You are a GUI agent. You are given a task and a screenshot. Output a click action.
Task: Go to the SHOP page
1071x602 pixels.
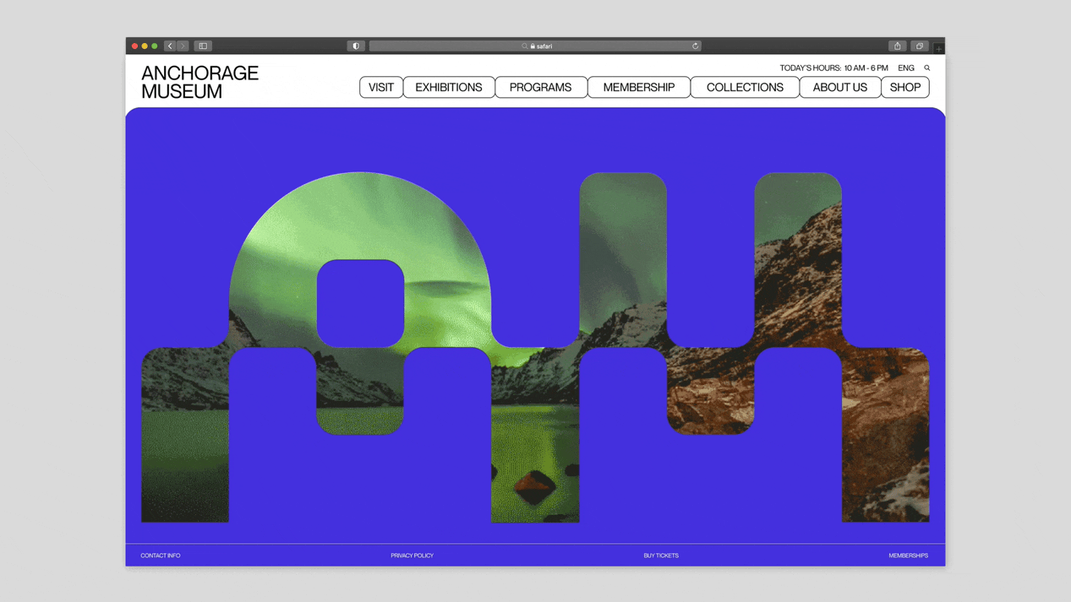(905, 87)
